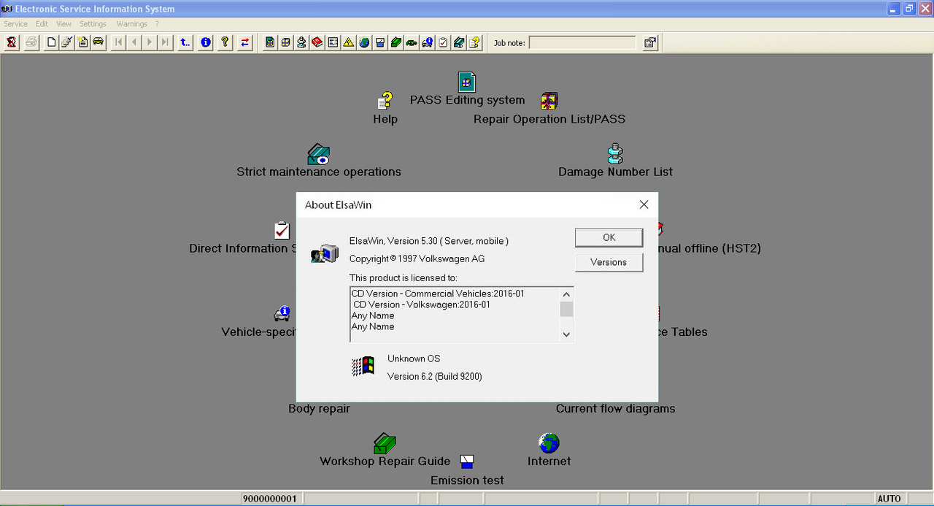Open Damage Number List icon
Screen dimensions: 934x506
click(615, 154)
